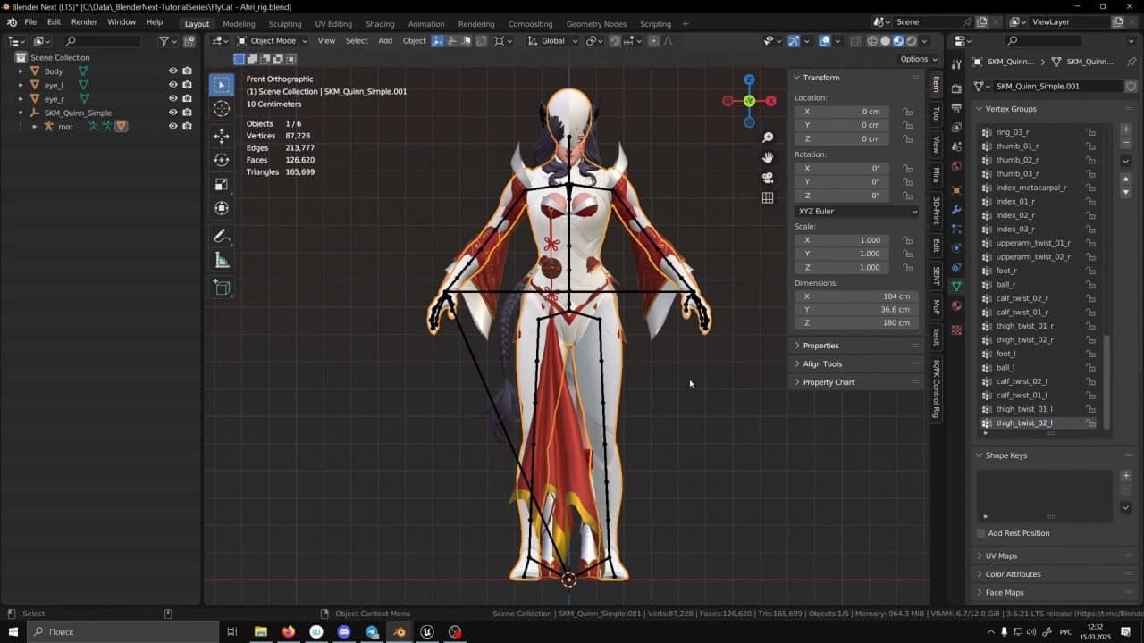Open Discord from the Windows taskbar
The height and width of the screenshot is (643, 1144).
coord(344,632)
